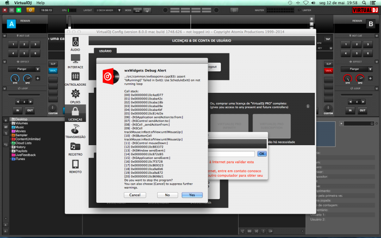
Task: Open the Áudio config section
Action: pos(75,44)
